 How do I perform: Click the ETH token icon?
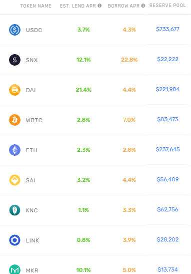[14, 150]
